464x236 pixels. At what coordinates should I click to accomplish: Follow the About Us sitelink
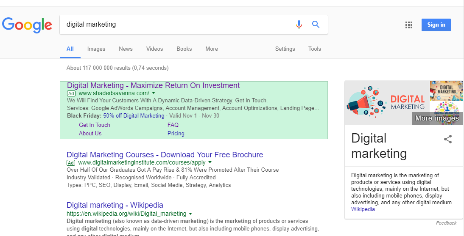90,133
